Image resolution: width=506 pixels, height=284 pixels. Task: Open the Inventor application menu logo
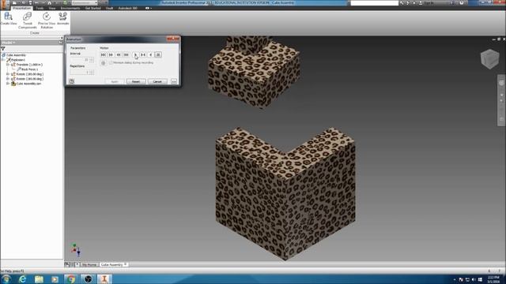tap(4, 4)
